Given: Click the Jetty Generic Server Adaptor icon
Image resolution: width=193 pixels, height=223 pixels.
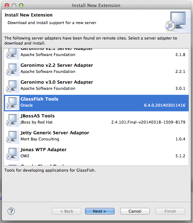Looking at the screenshot, I should tap(12, 137).
